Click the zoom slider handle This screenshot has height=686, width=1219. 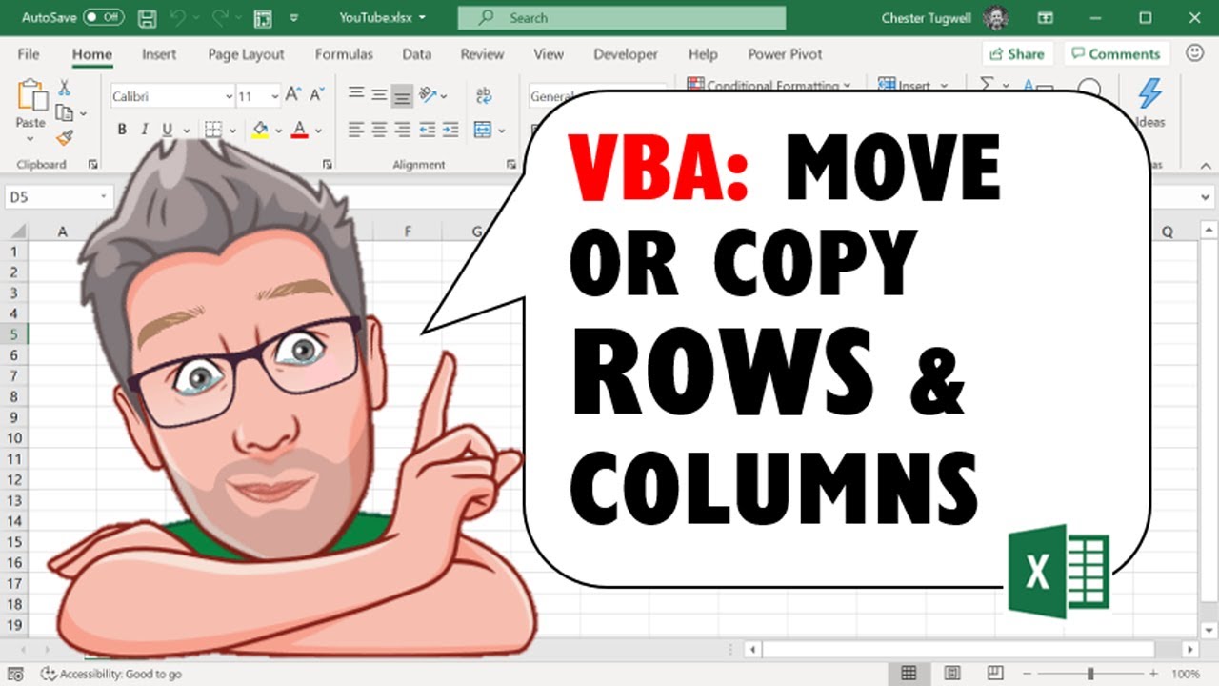(1090, 674)
